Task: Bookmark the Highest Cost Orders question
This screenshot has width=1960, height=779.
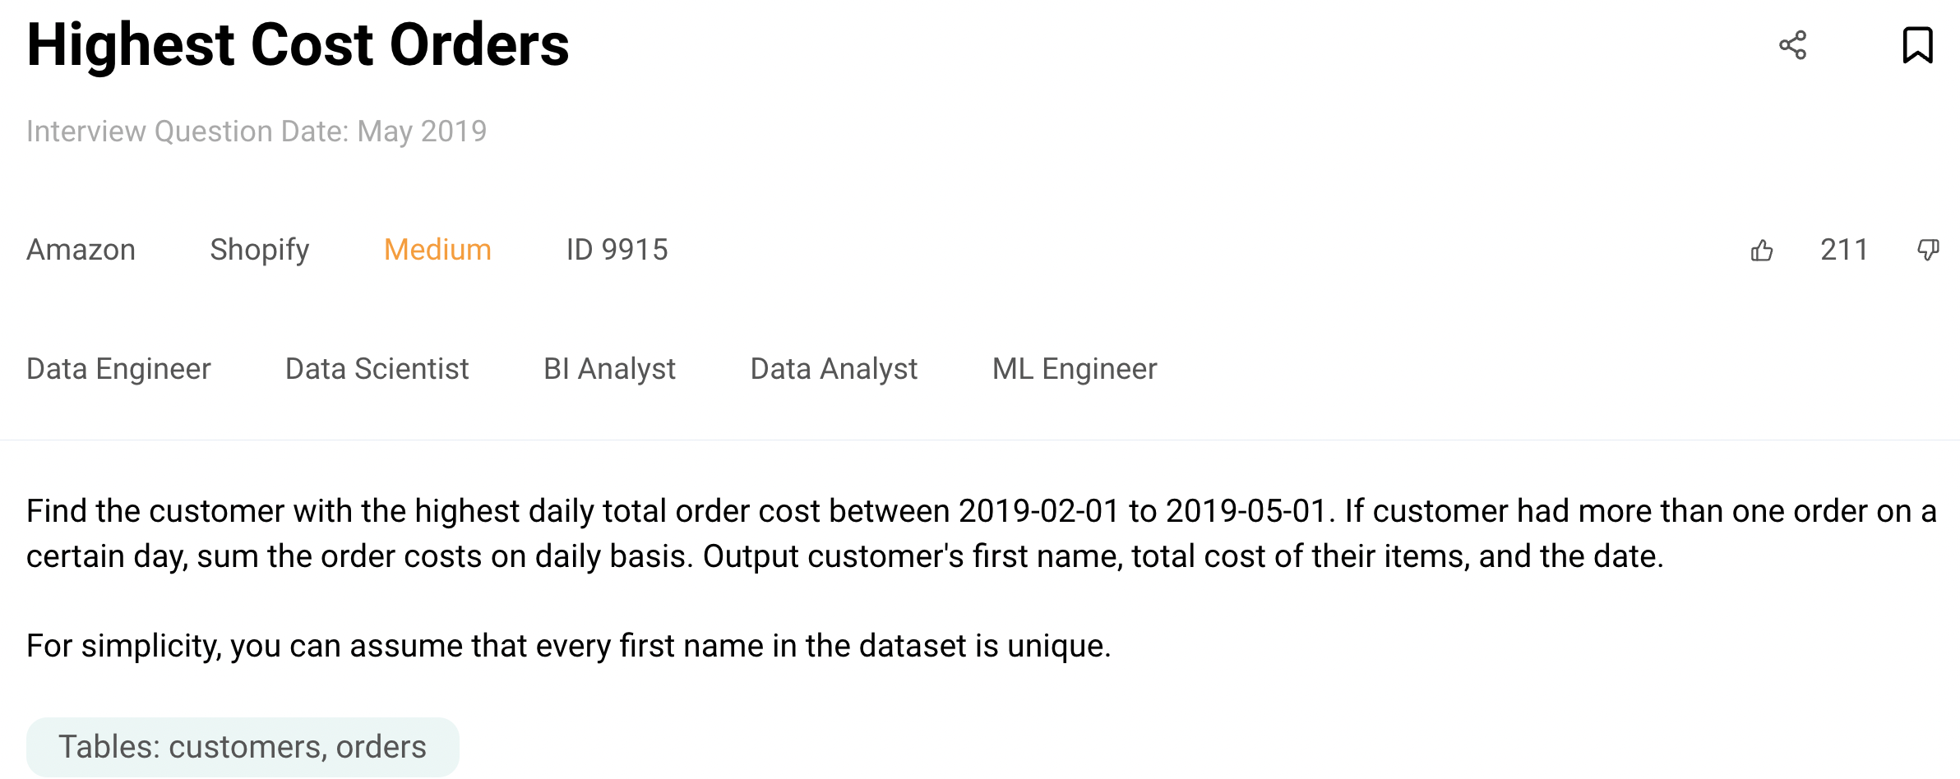Action: [1917, 45]
